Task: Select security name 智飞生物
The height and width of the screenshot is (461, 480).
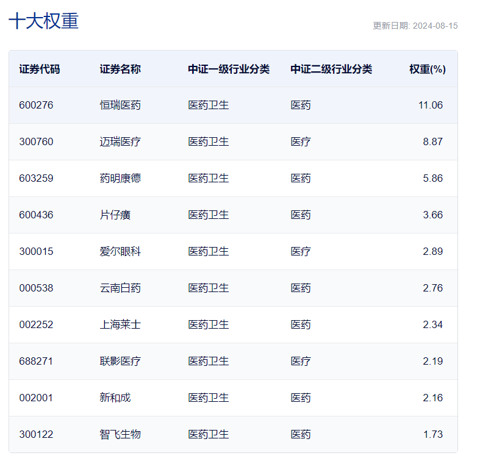Action: [120, 434]
